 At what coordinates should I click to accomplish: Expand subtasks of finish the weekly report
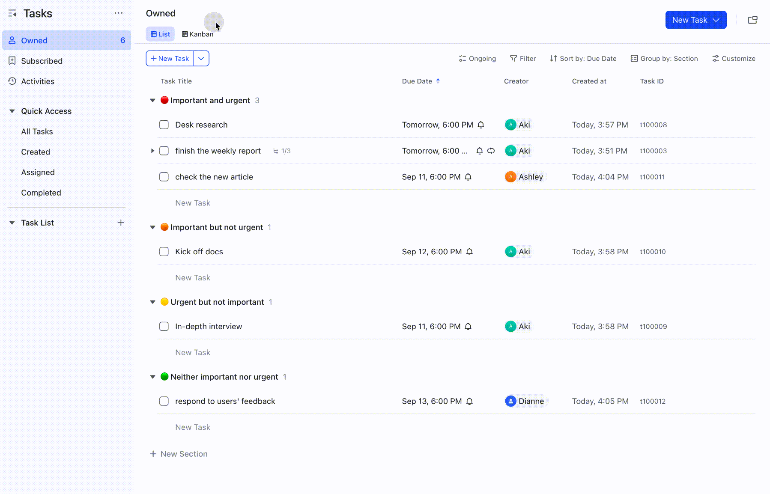pos(152,151)
